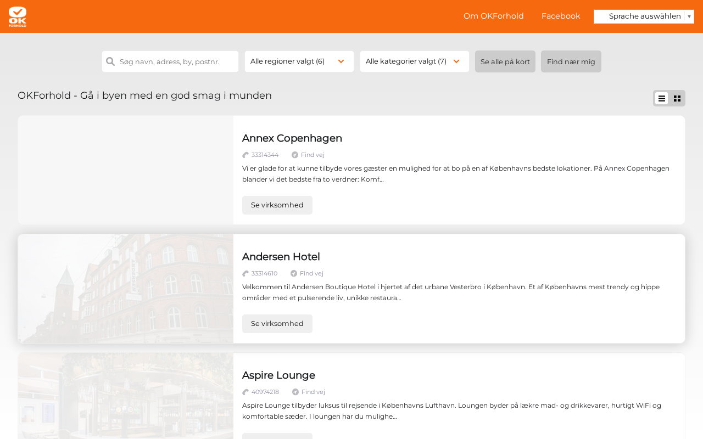Click the OKForhold logo
Viewport: 703px width, 439px height.
click(x=18, y=16)
